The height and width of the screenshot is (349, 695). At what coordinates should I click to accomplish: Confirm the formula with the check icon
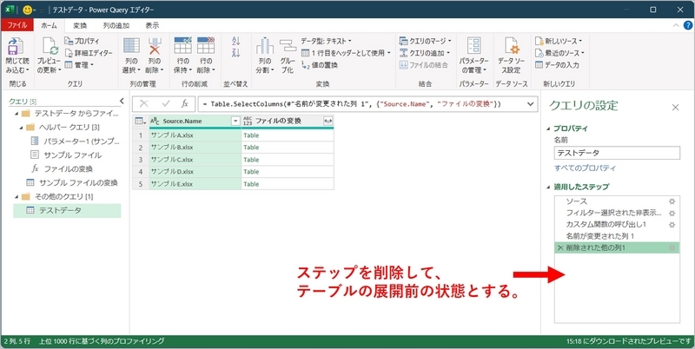tap(166, 103)
